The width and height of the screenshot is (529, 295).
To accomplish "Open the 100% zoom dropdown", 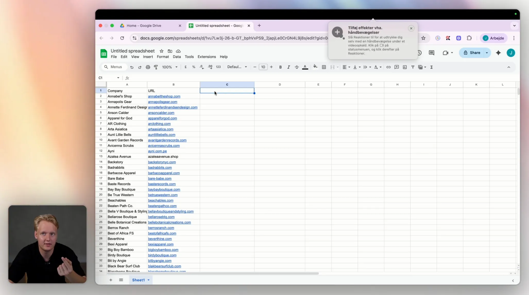I will (x=170, y=67).
